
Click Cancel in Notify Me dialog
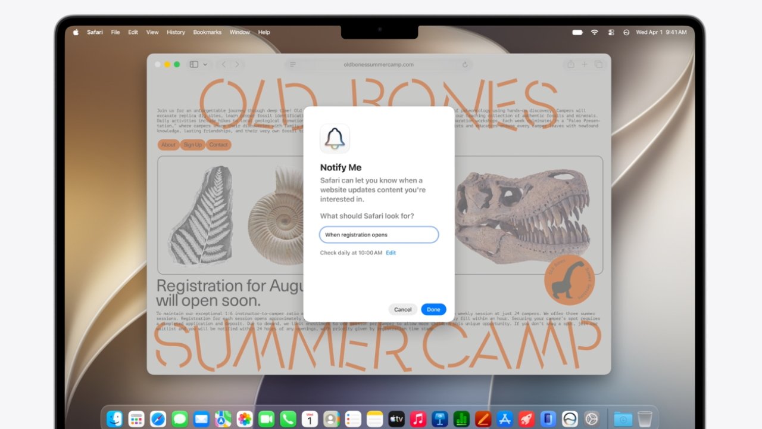pyautogui.click(x=403, y=309)
